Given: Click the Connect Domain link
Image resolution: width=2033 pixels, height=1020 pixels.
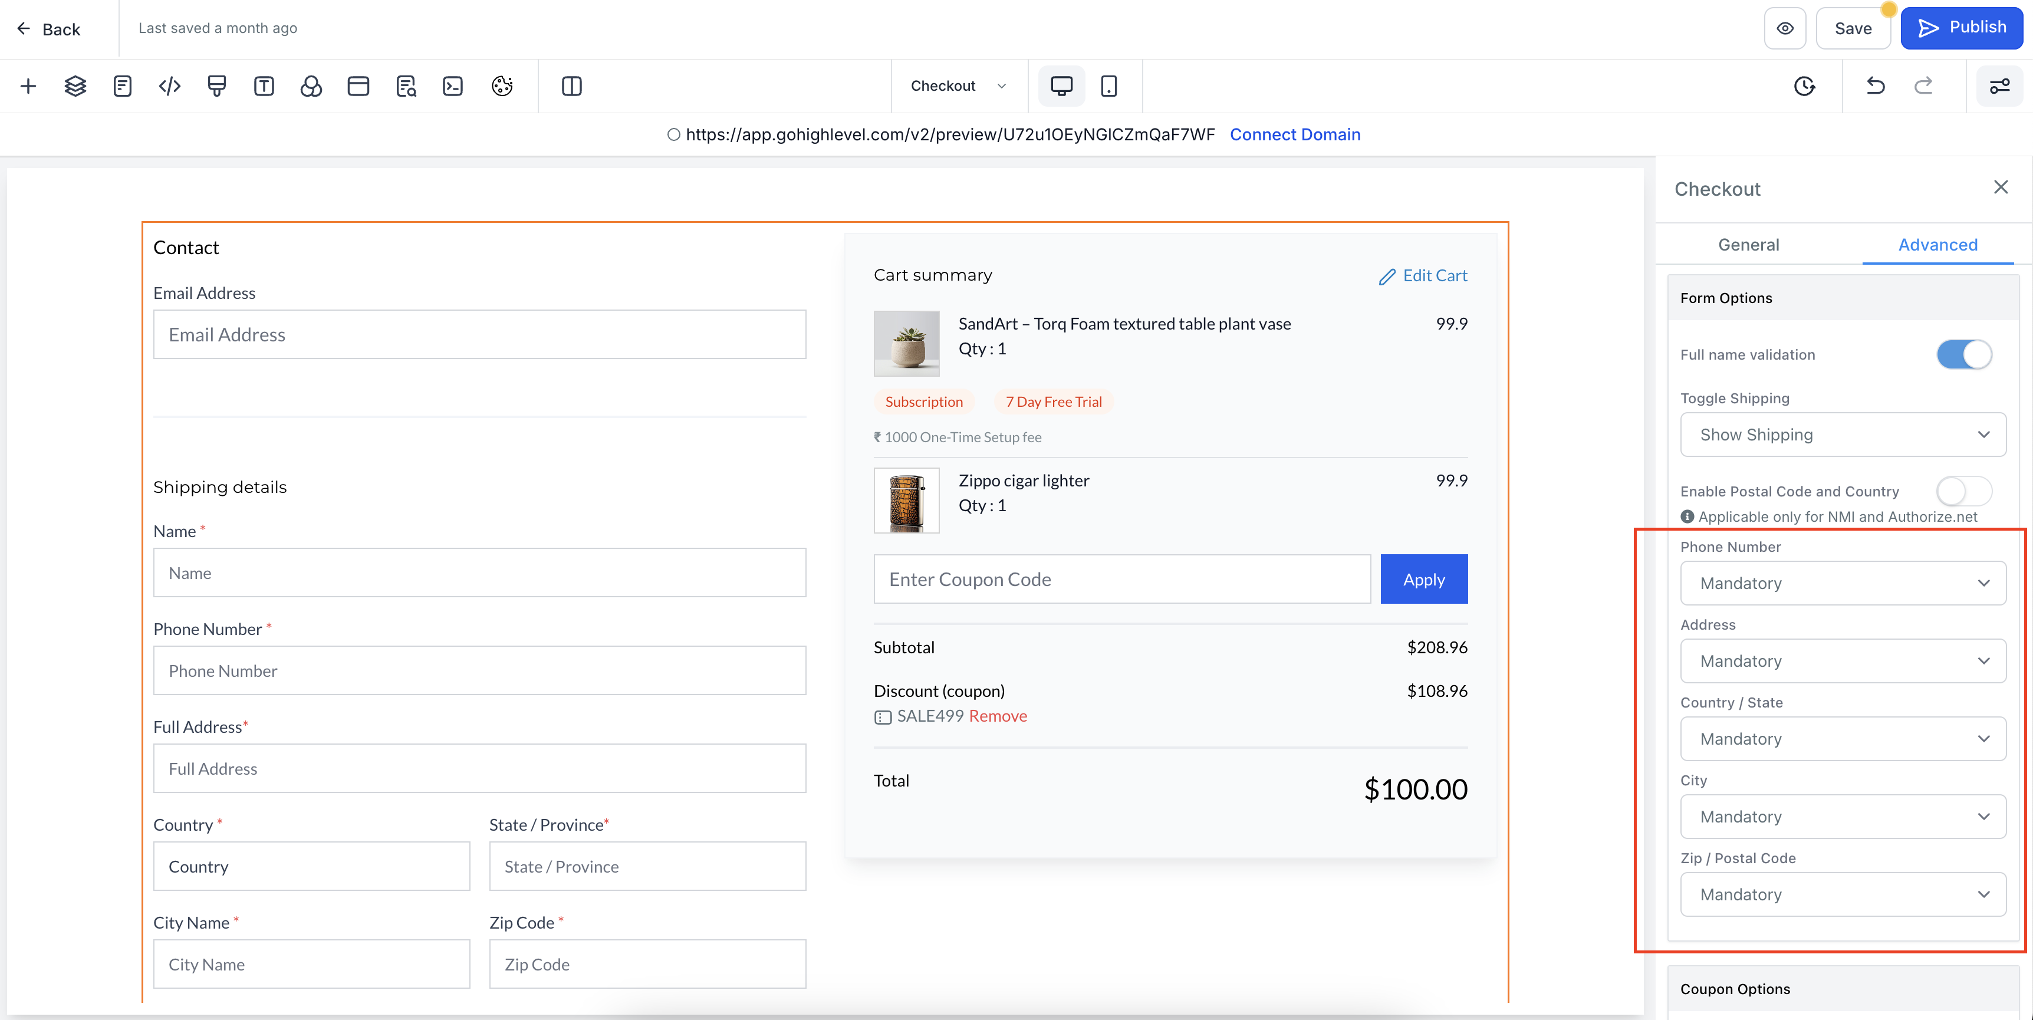Looking at the screenshot, I should click(1294, 135).
